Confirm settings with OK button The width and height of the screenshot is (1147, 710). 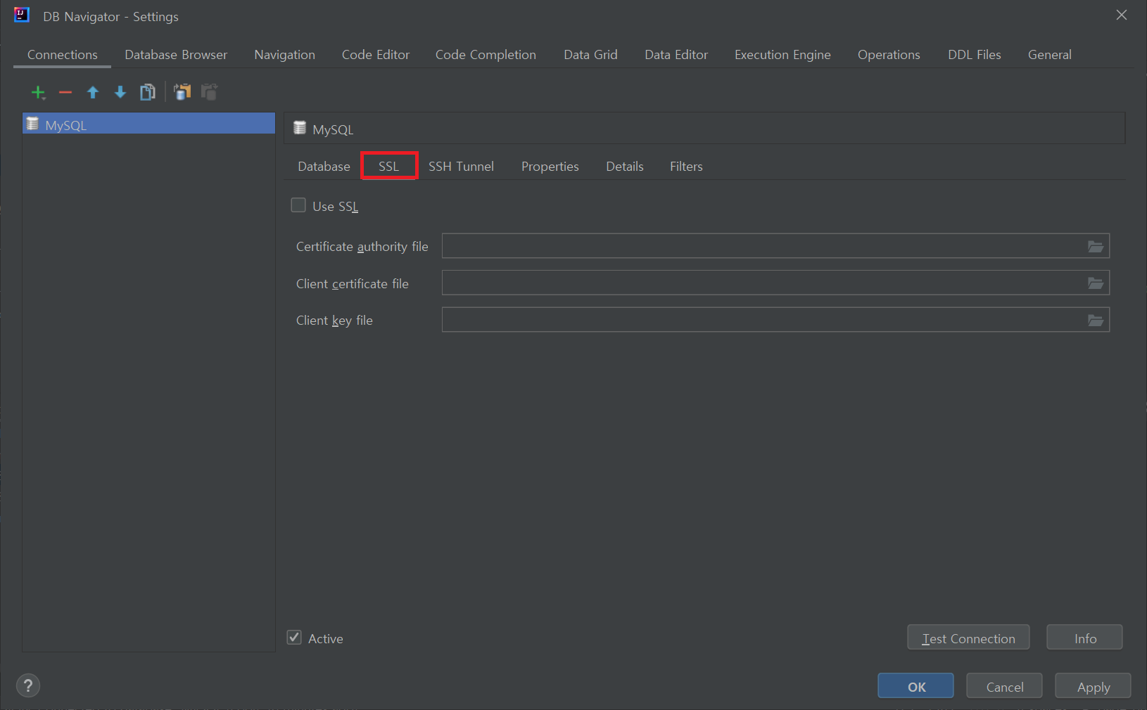pyautogui.click(x=915, y=686)
